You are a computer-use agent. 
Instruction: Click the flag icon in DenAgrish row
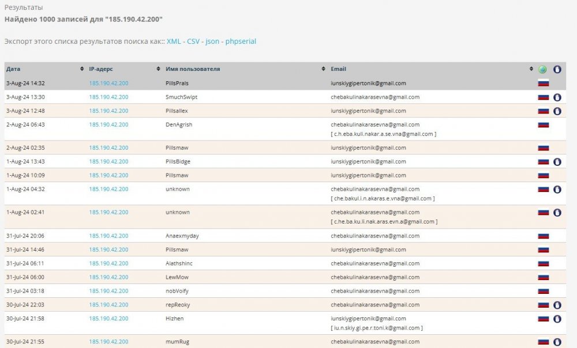pos(543,125)
